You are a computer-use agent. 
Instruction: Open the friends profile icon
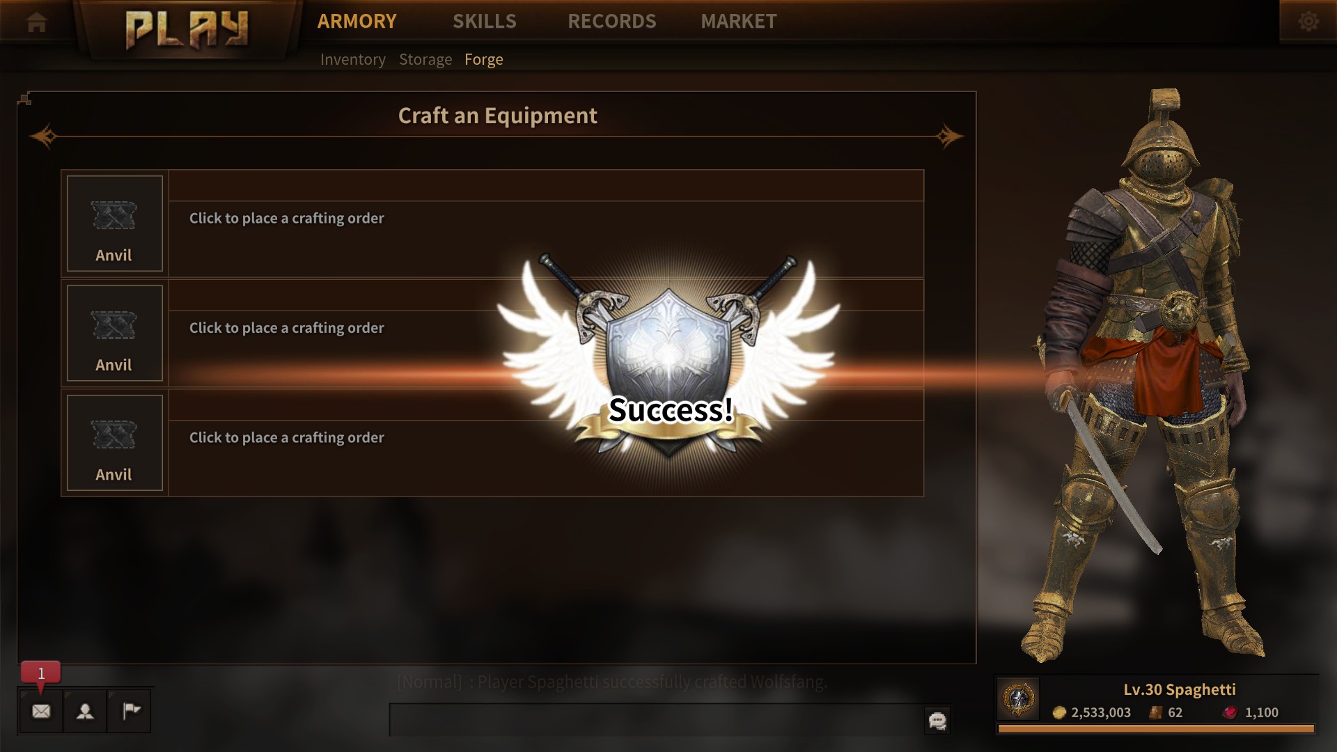coord(85,711)
